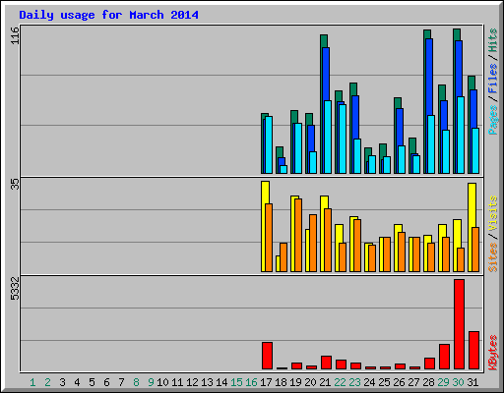Click day label '12' on the x-axis

coord(192,382)
